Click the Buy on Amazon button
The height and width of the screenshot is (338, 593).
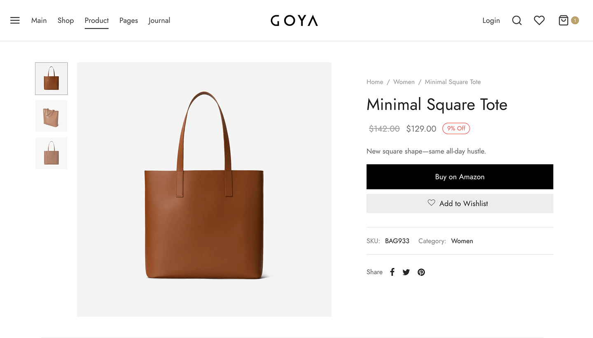click(x=460, y=177)
